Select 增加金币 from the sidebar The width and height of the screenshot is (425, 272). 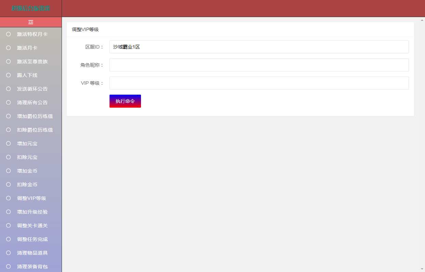pos(27,171)
